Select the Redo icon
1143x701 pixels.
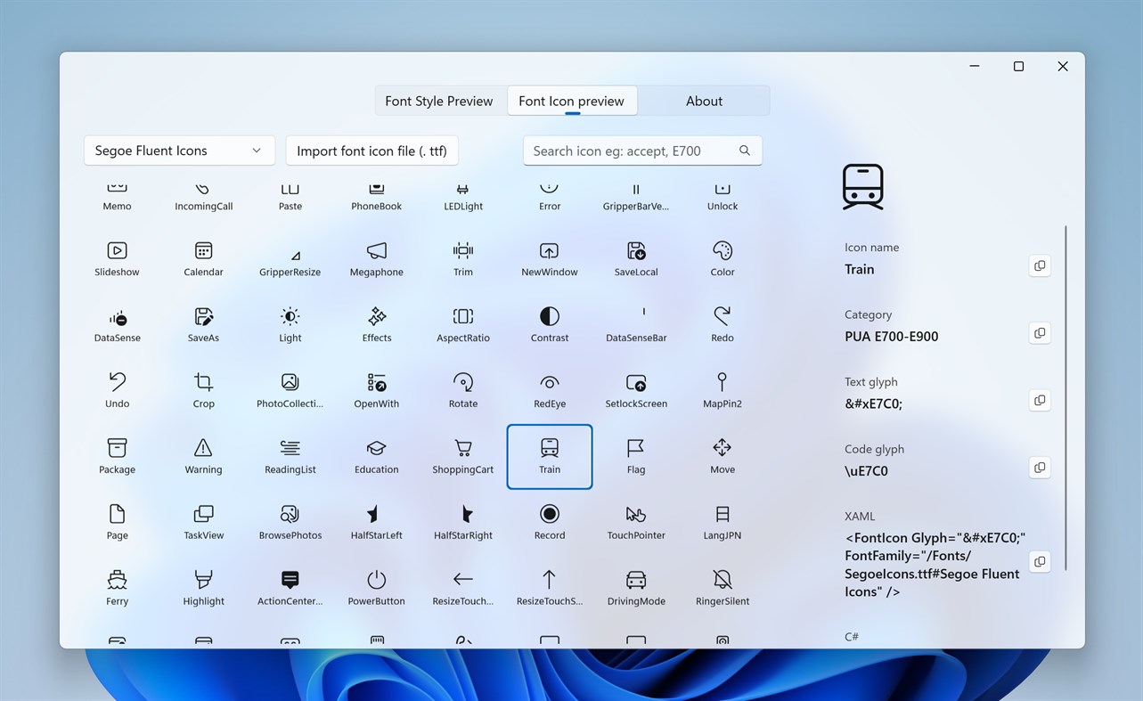[722, 325]
